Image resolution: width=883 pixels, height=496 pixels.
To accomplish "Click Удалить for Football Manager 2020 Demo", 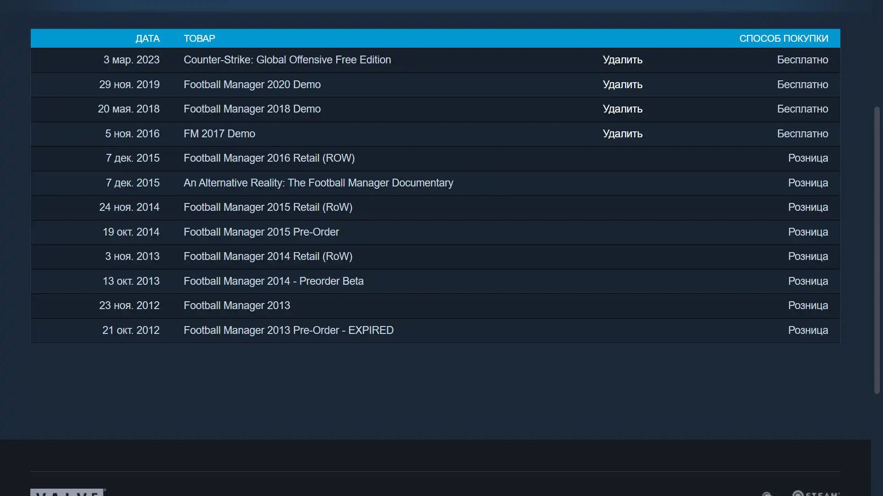I will click(x=622, y=85).
